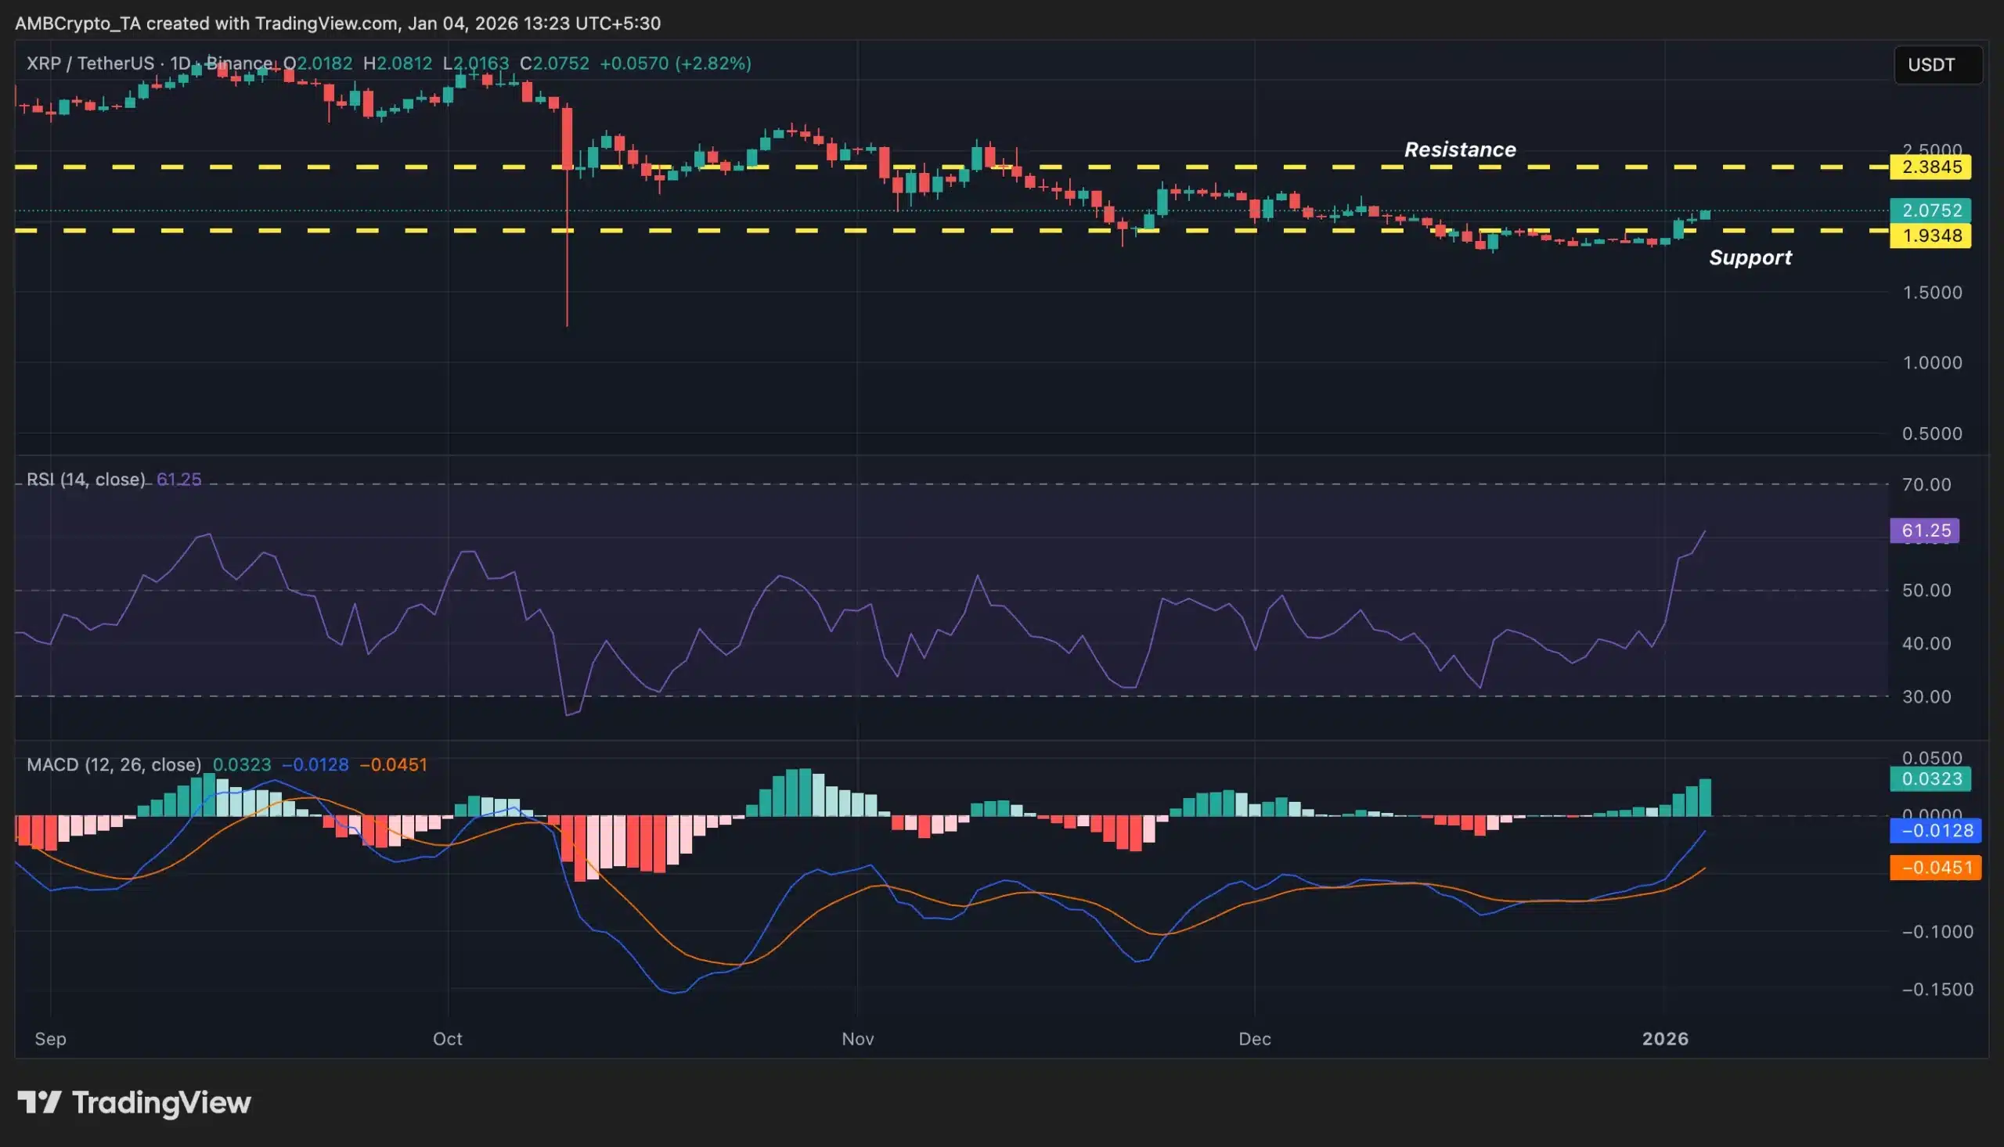Image resolution: width=2004 pixels, height=1147 pixels.
Task: Click the Nov label on the time axis
Action: [857, 1039]
